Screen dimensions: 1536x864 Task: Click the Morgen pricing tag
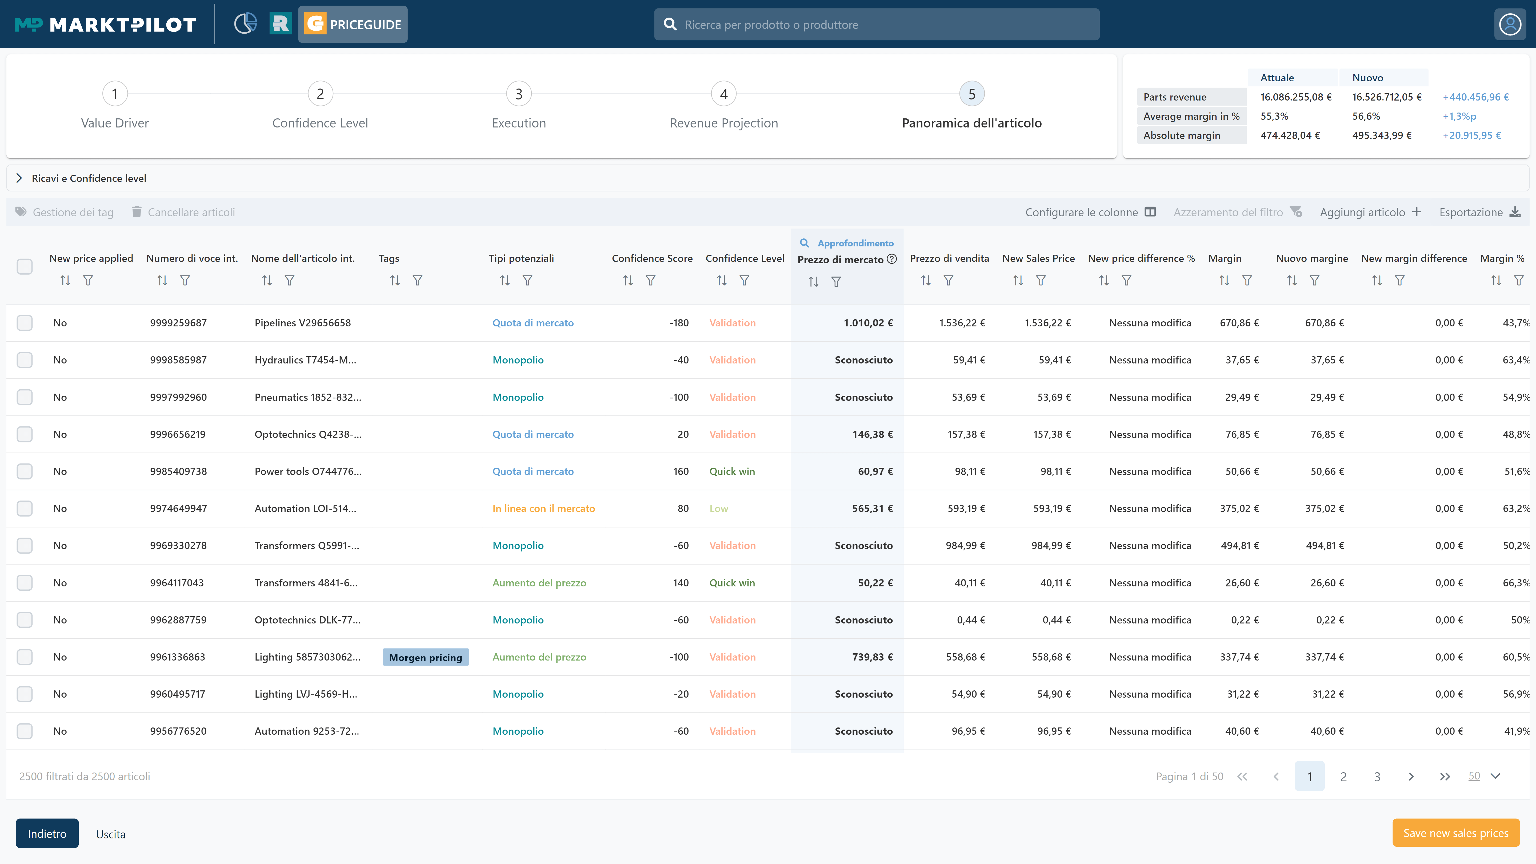pos(426,657)
